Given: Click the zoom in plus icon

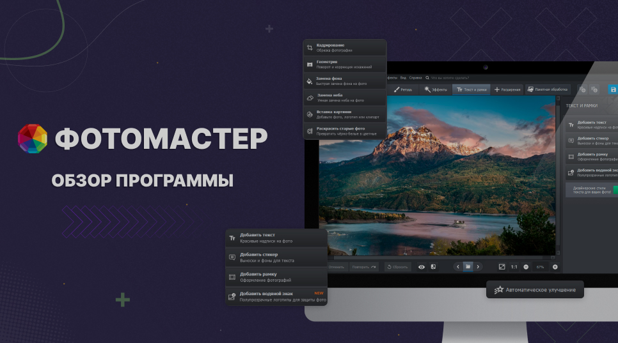Looking at the screenshot, I should pos(555,266).
